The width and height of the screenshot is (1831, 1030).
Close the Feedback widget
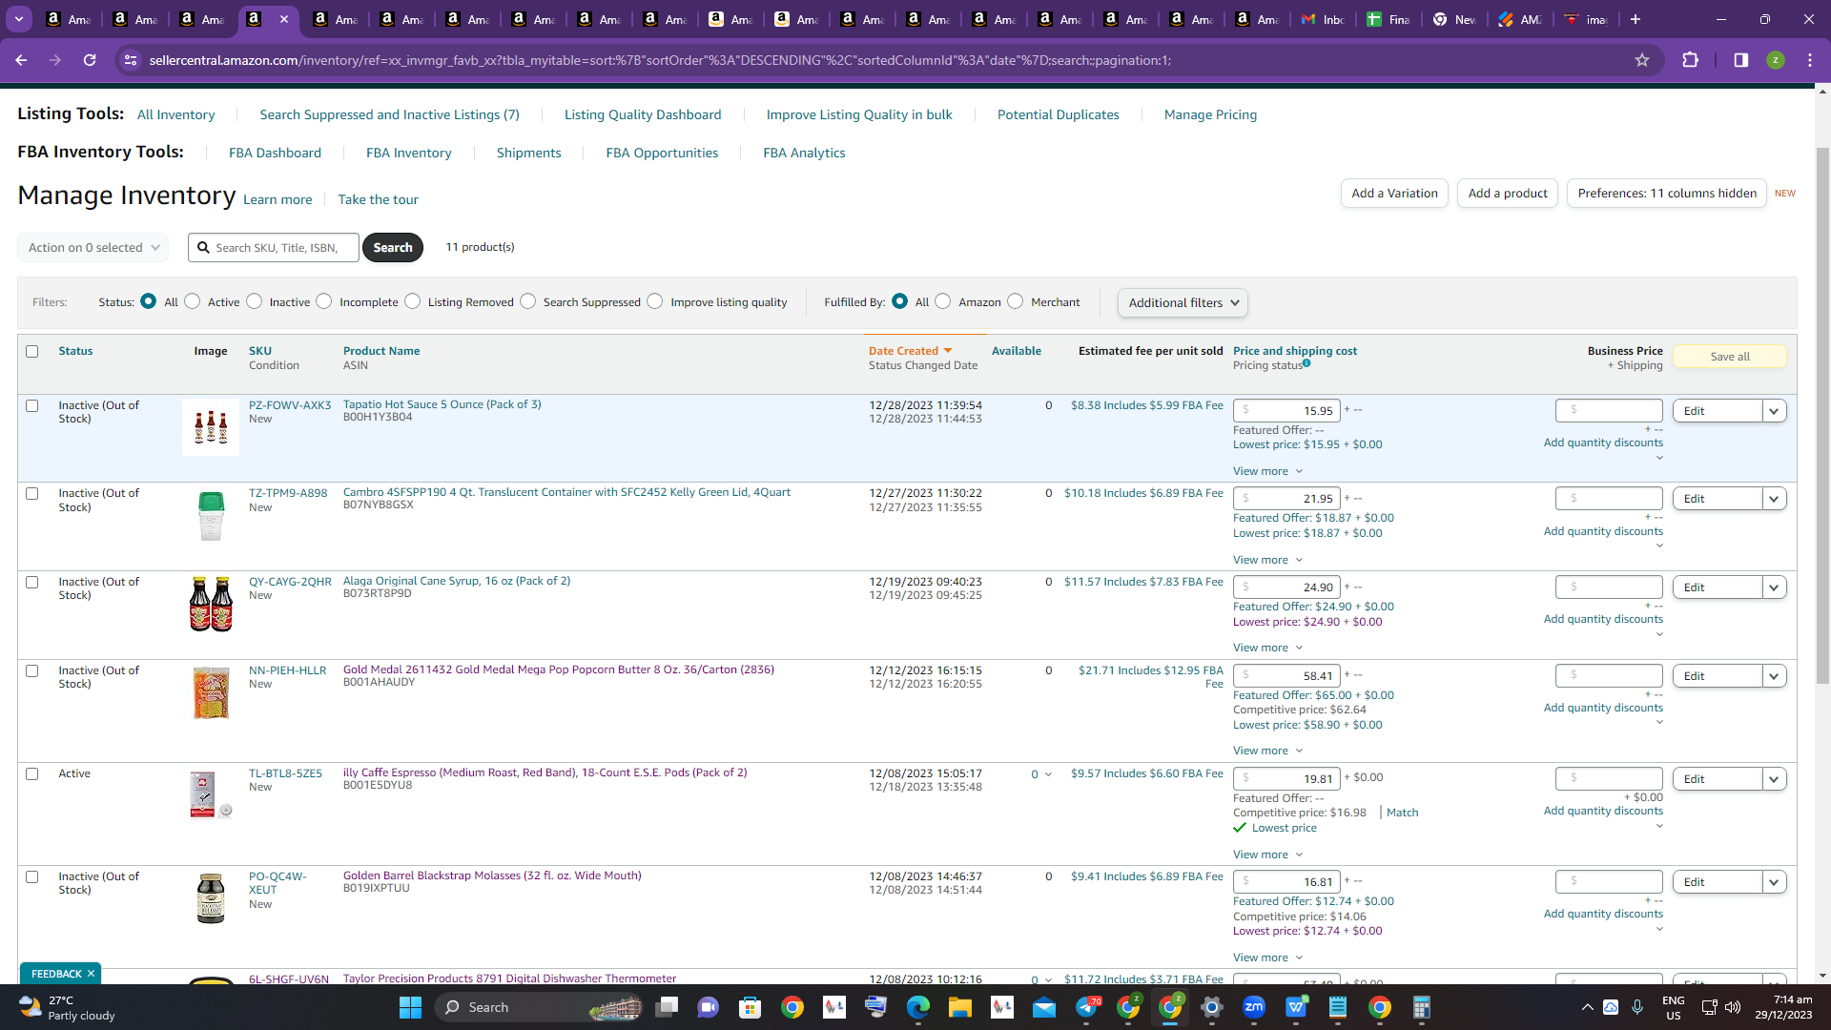(91, 974)
